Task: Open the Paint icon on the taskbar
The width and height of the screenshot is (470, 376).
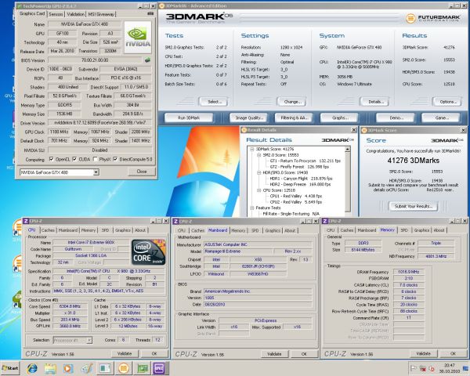Action: click(87, 368)
